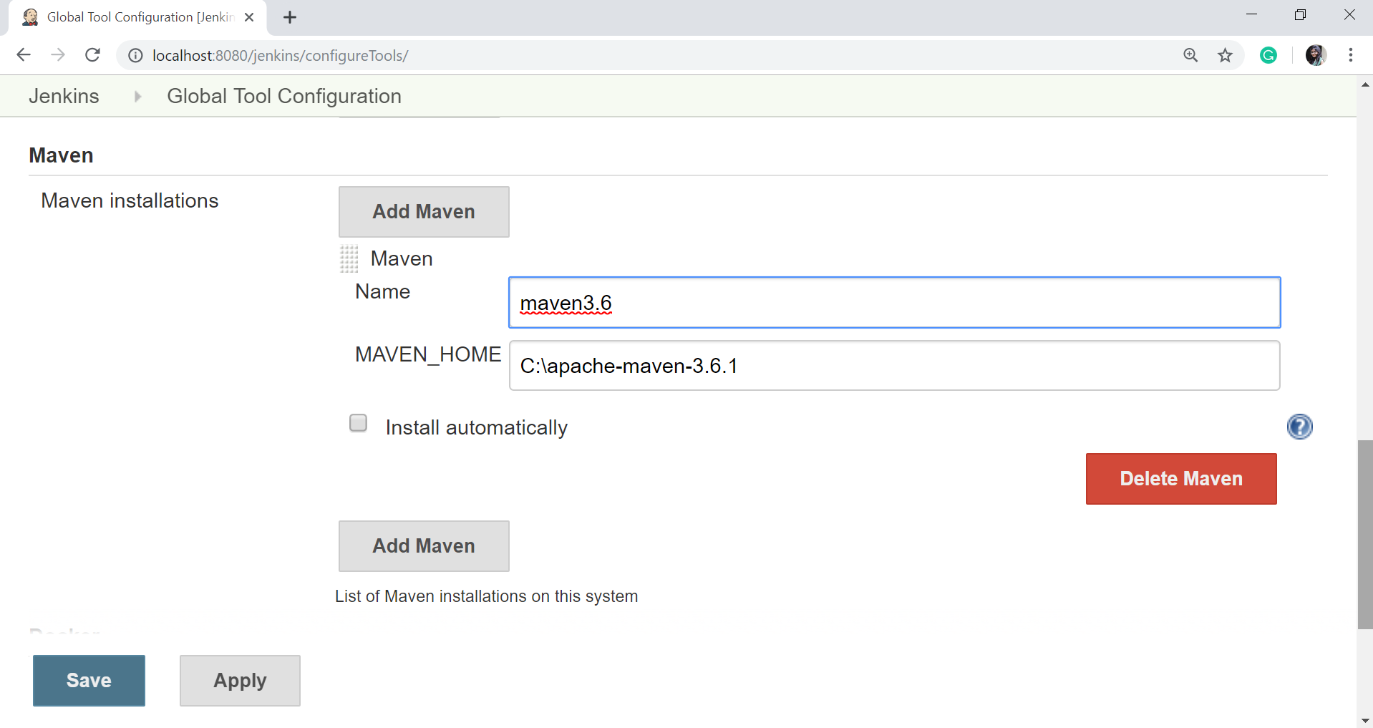Click the MAVEN_HOME label

point(428,354)
